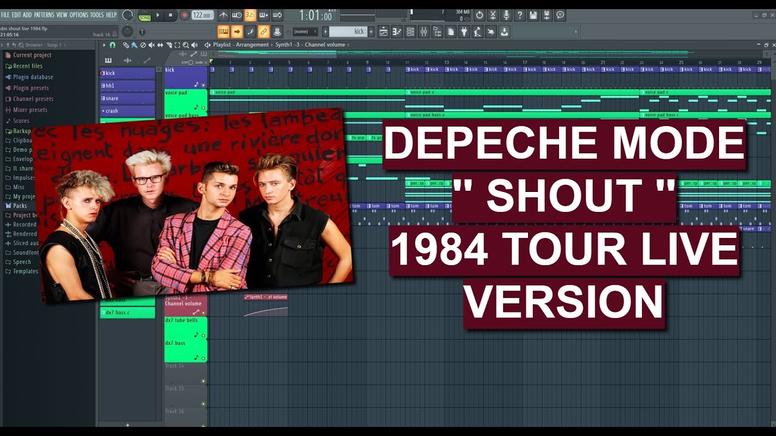Toggle typing keyboard to piano icon

(223, 31)
